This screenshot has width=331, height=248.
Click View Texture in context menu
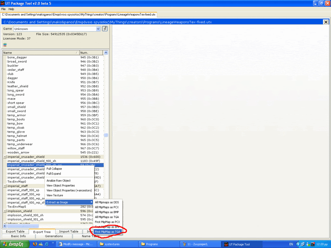coord(55,195)
